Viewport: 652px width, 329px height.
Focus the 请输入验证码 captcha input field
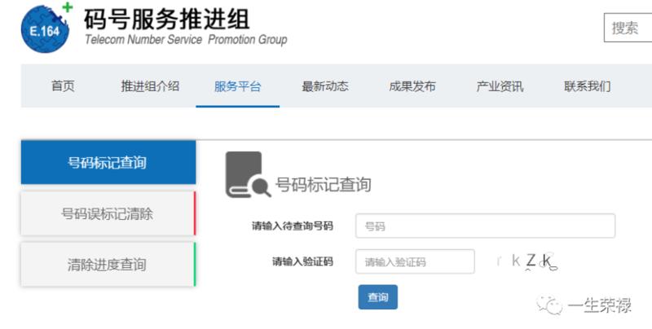point(415,261)
